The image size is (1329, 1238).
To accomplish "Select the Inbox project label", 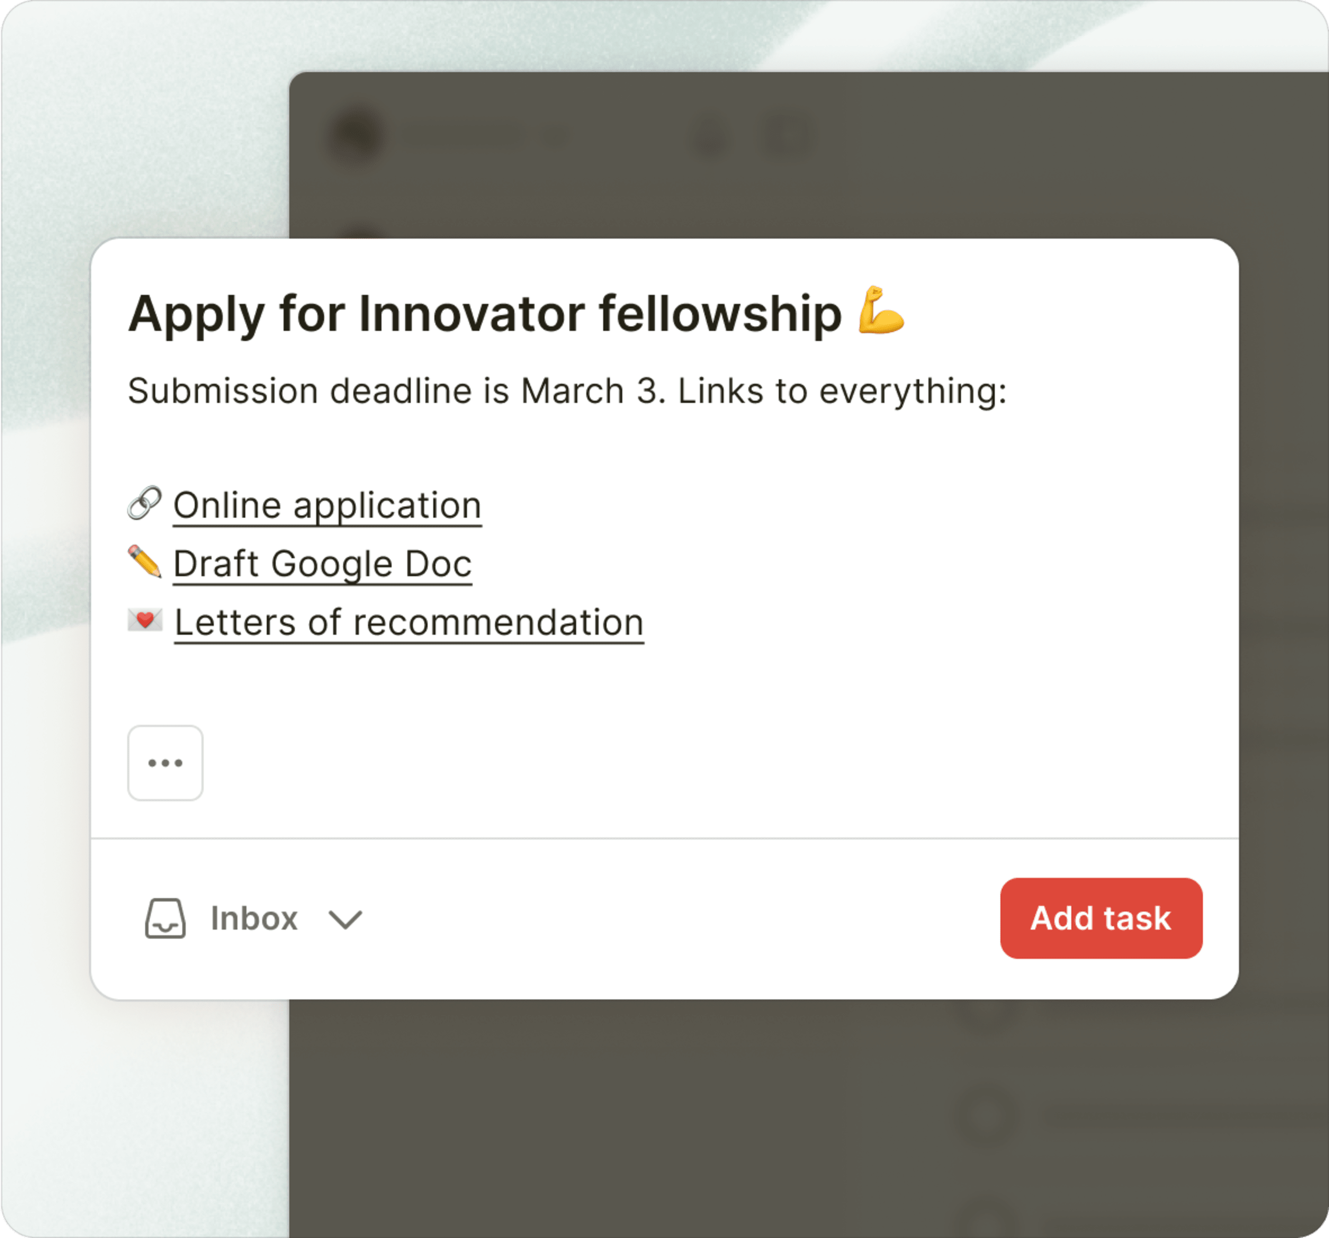I will tap(254, 918).
